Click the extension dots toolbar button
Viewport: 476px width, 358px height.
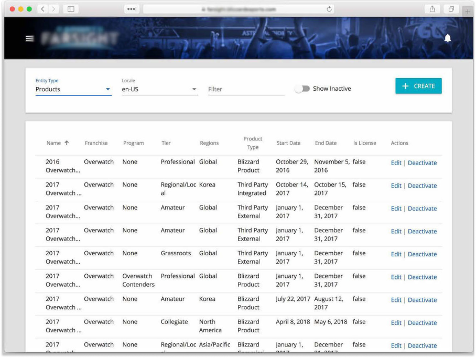132,9
